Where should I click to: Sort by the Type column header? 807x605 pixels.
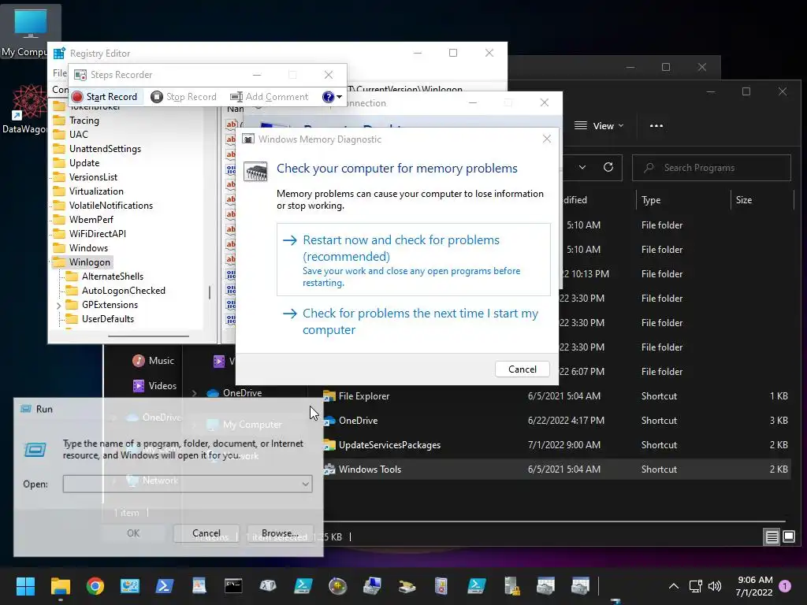point(651,200)
